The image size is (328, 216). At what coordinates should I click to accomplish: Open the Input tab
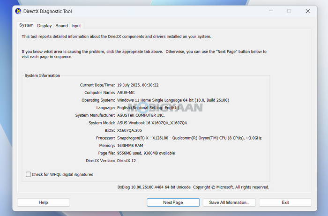[x=76, y=26]
